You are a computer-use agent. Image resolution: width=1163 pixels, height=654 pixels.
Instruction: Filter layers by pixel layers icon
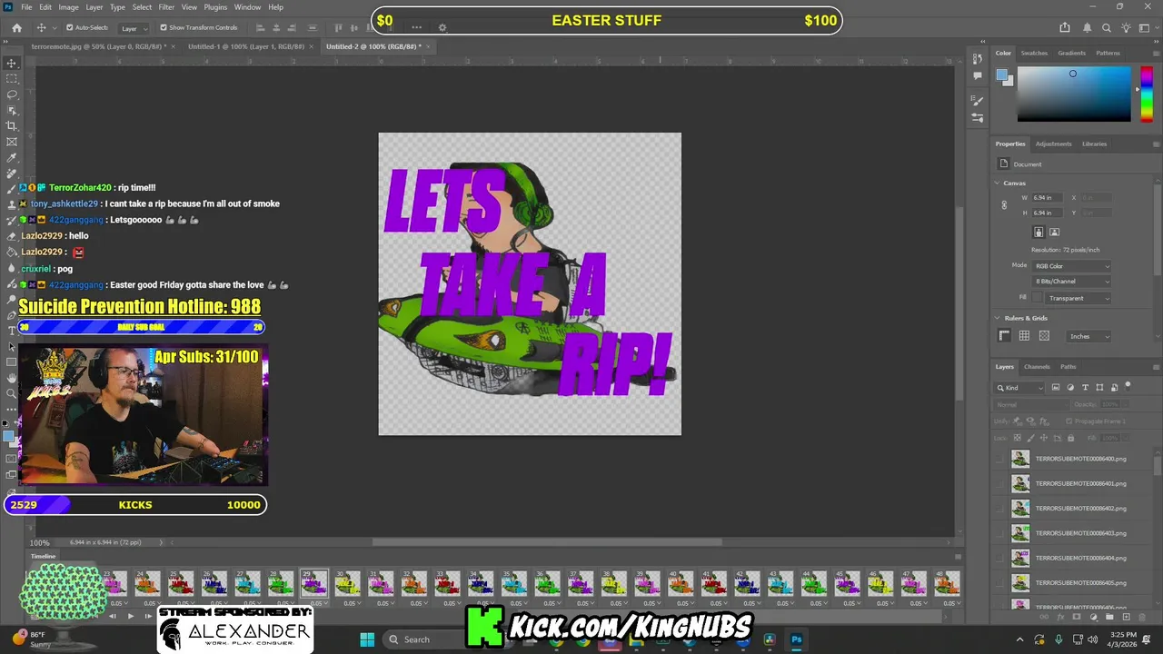tap(1056, 388)
